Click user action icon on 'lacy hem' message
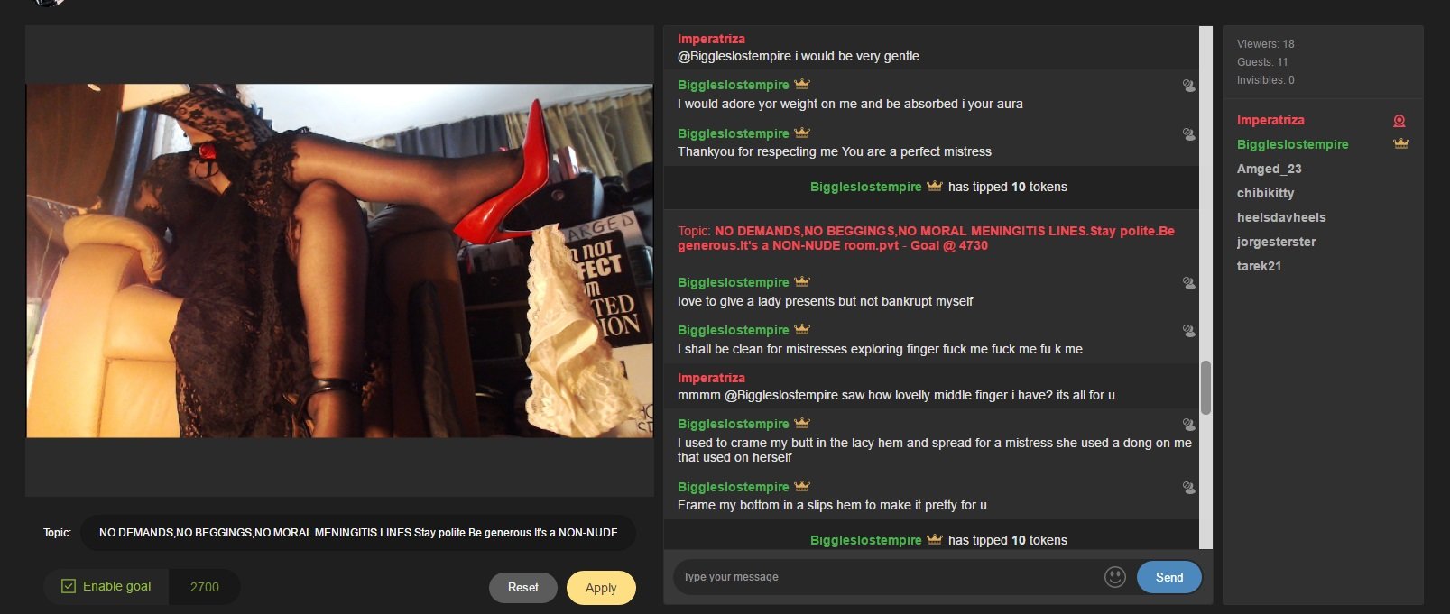This screenshot has width=1450, height=614. 1189,425
